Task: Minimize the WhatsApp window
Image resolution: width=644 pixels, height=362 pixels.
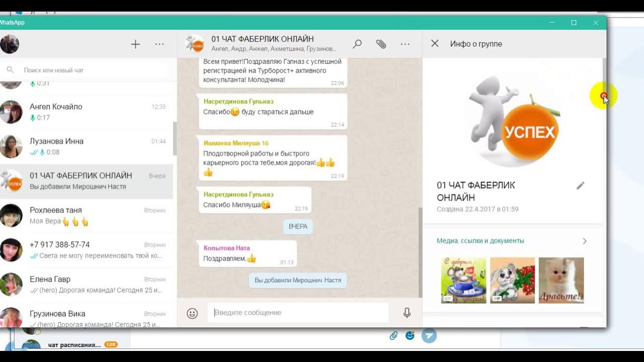Action: [552, 23]
